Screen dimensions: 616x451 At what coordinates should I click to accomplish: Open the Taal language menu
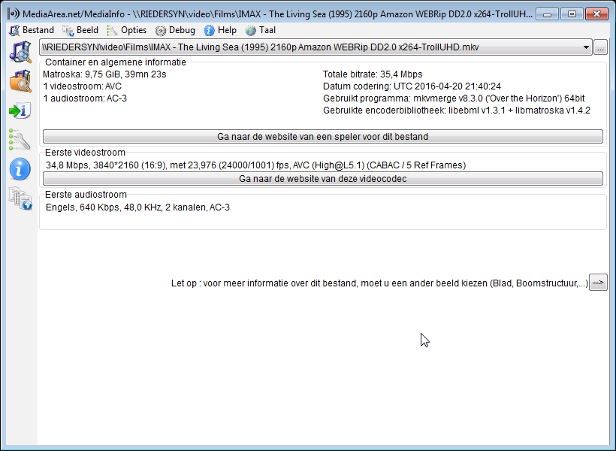(x=261, y=30)
